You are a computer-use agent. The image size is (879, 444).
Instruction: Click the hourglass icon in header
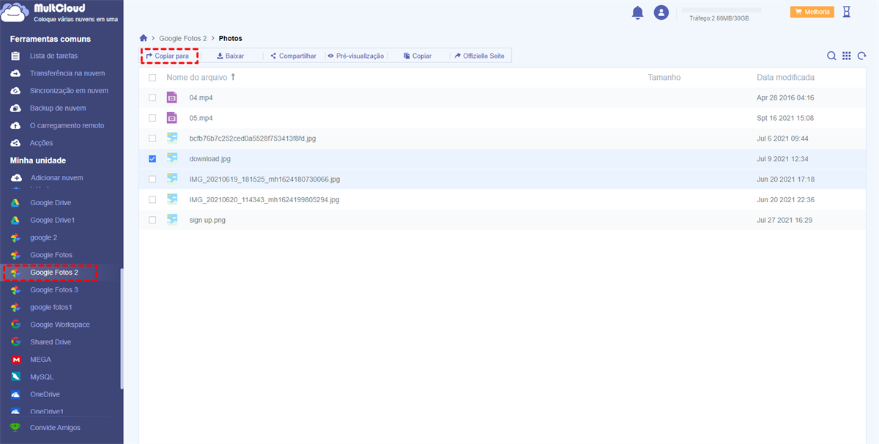847,12
